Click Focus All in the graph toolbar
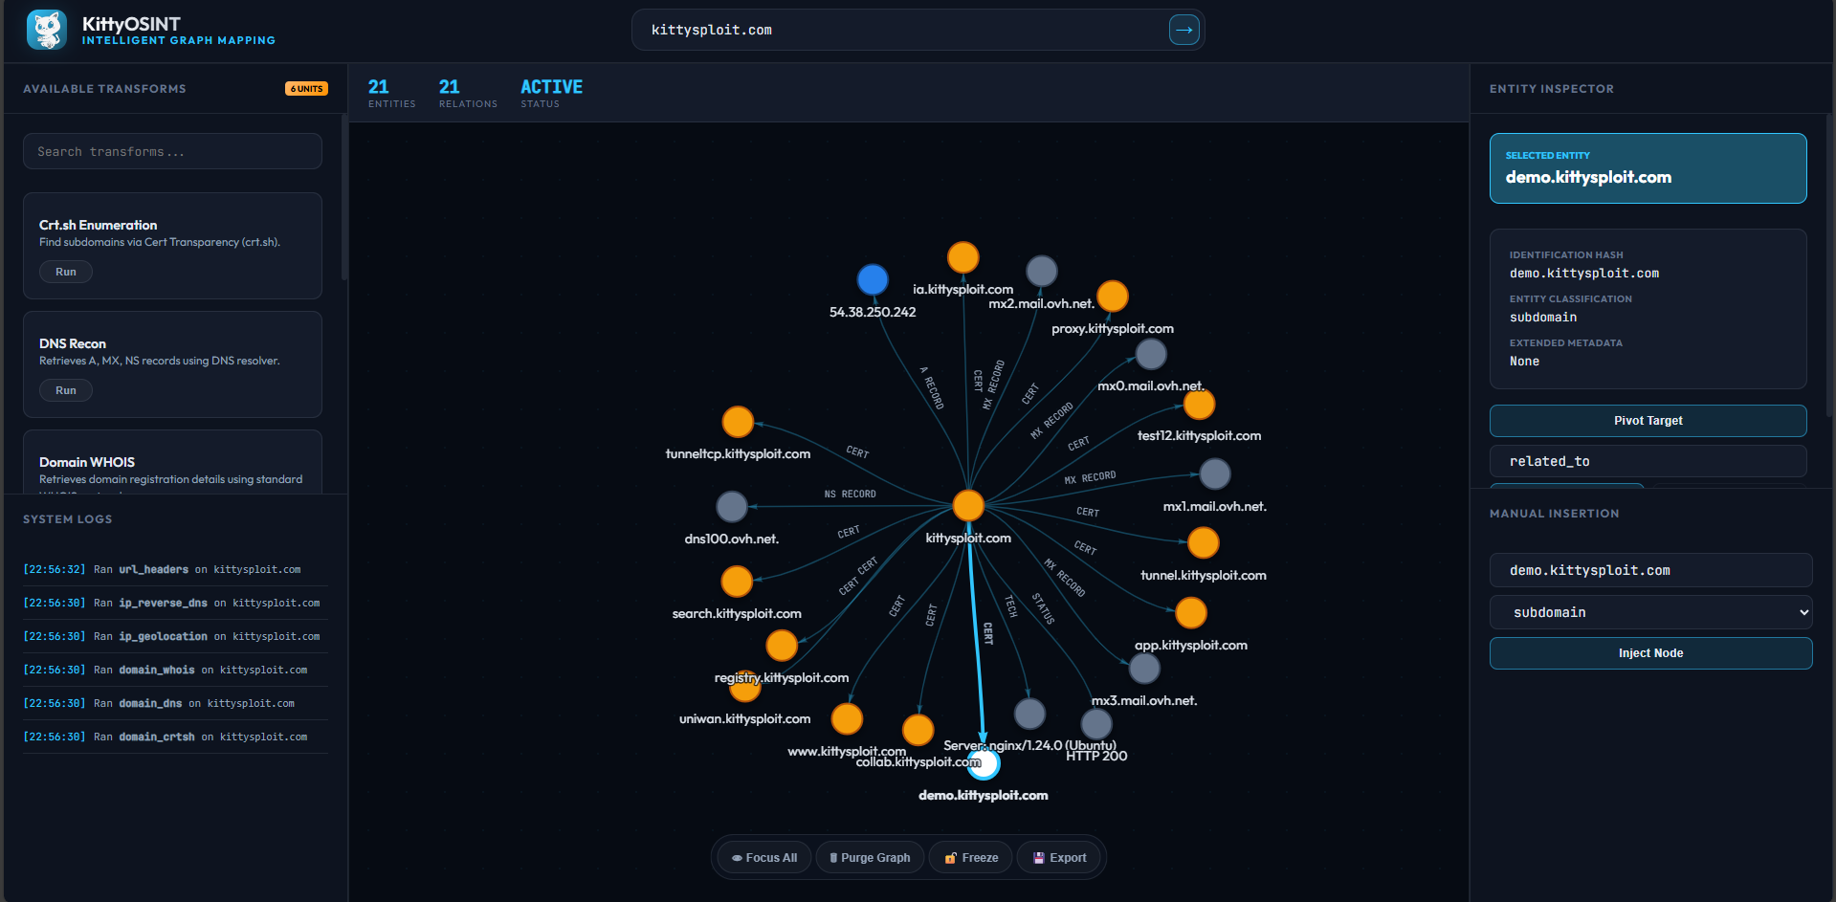 point(764,858)
